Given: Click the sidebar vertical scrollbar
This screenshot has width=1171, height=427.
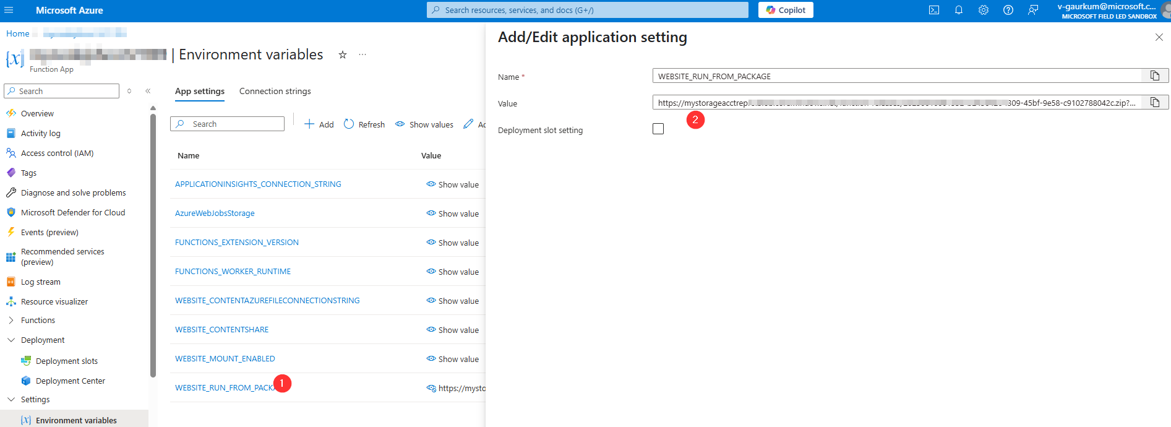Looking at the screenshot, I should pyautogui.click(x=153, y=244).
